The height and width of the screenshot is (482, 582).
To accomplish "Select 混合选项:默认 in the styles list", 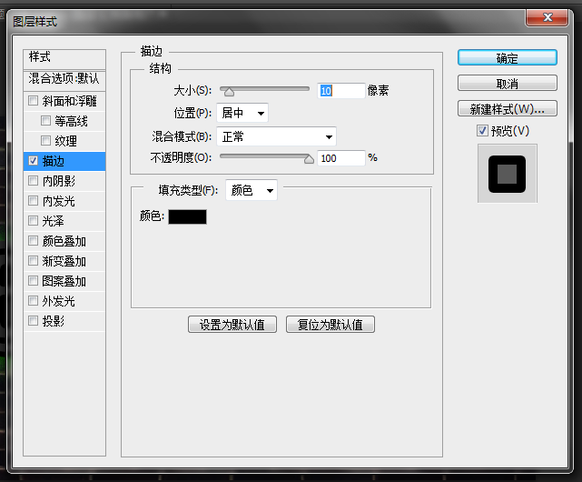I will (x=64, y=78).
